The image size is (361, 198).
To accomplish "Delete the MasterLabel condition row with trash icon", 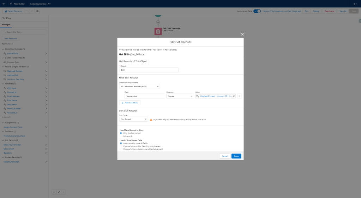I will pos(239,96).
